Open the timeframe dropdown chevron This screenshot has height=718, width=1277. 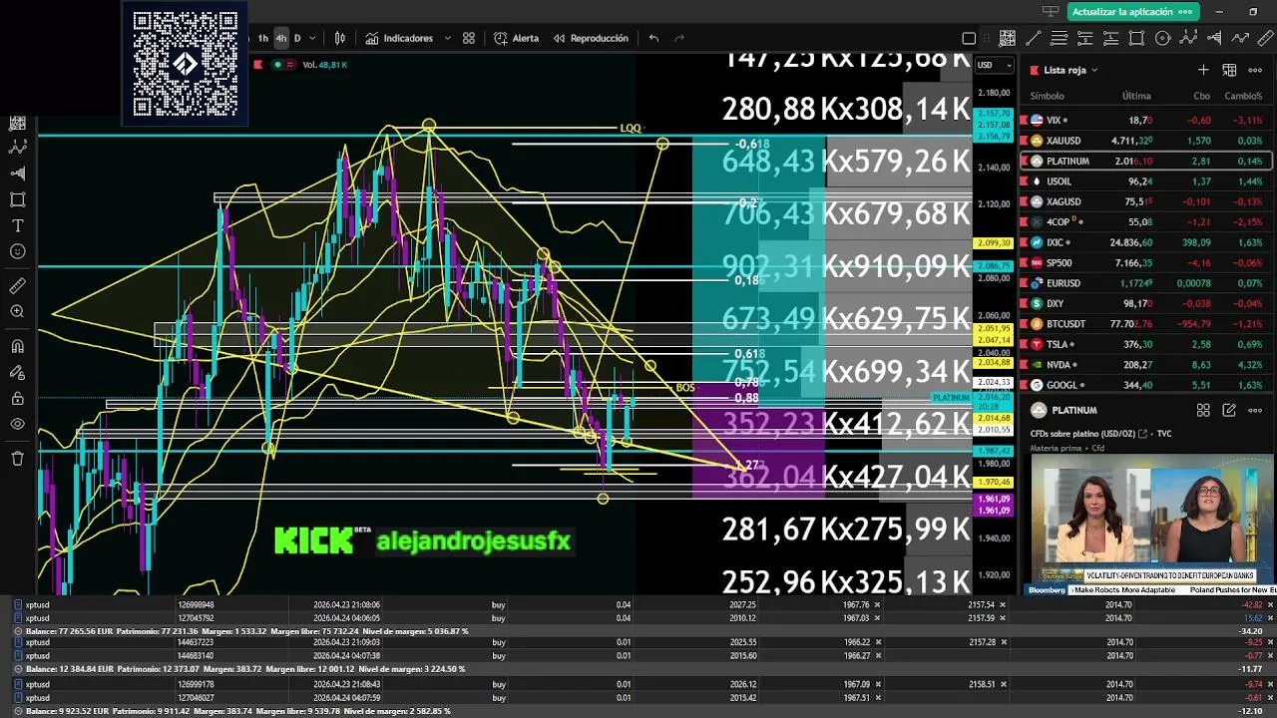(312, 38)
